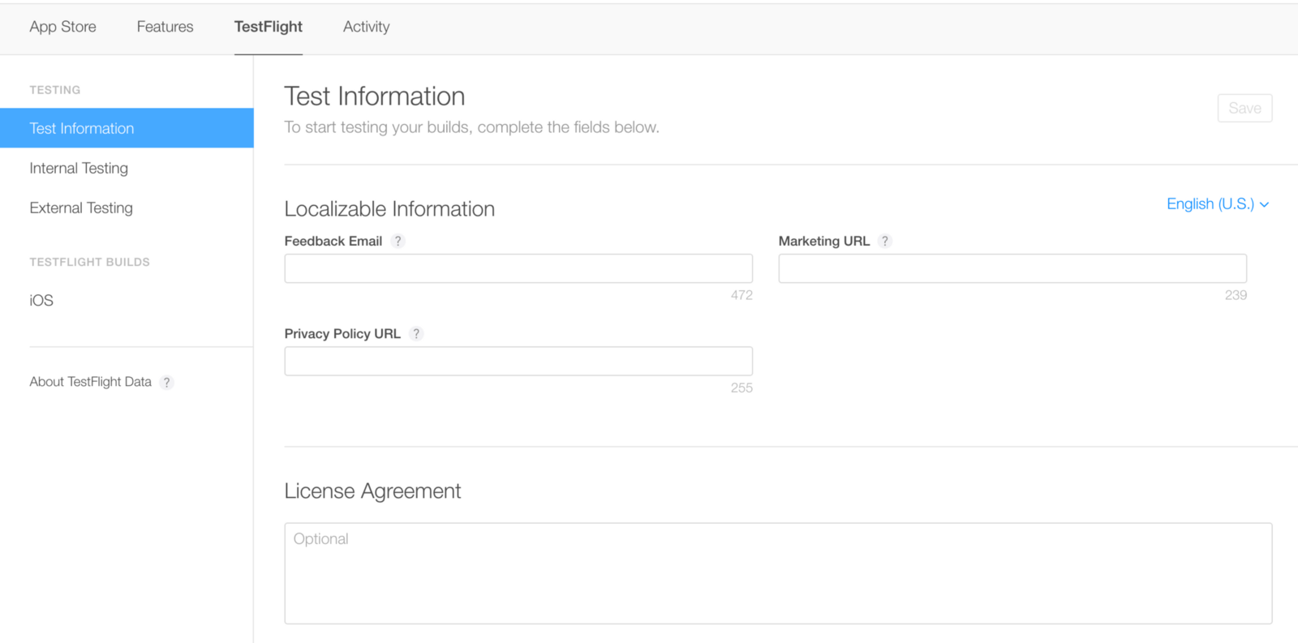The width and height of the screenshot is (1298, 643).
Task: Click the 'To start testing your builds' subtitle
Action: pos(471,127)
